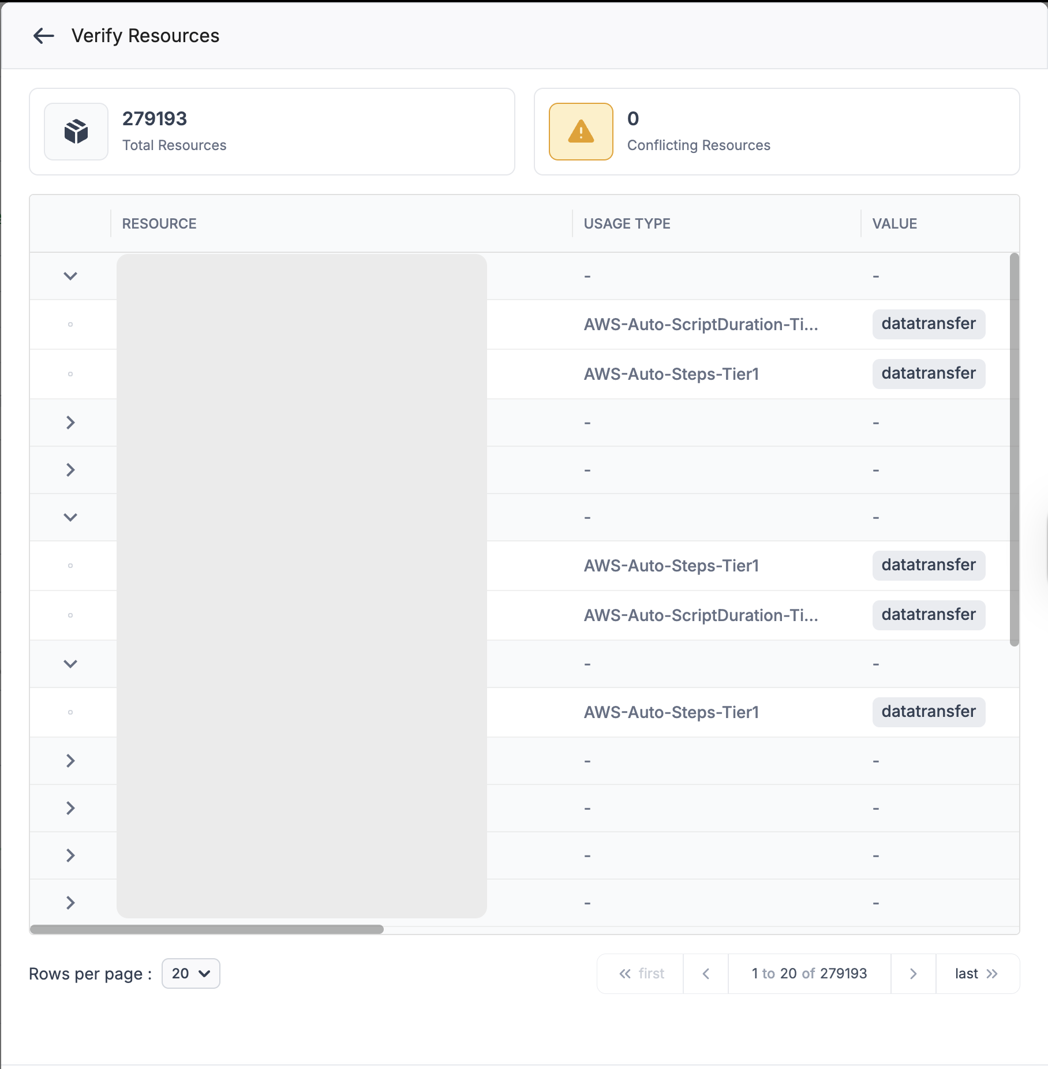Jump to the first page of results
The width and height of the screenshot is (1048, 1069).
click(x=641, y=974)
